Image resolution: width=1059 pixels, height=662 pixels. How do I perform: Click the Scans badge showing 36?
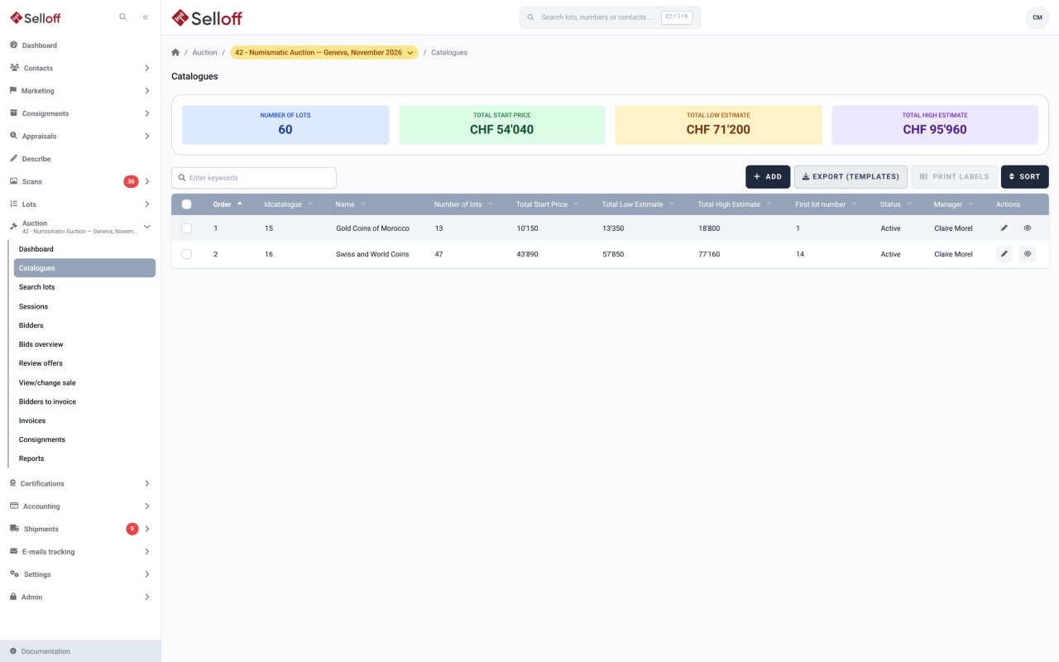click(131, 181)
